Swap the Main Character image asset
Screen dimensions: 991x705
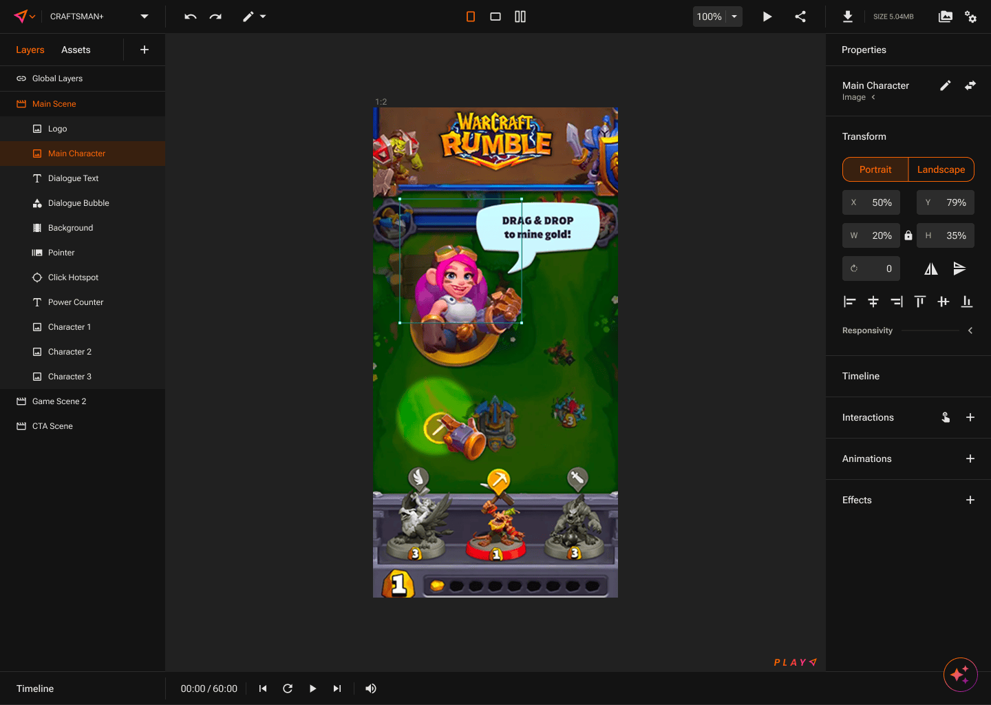(970, 85)
